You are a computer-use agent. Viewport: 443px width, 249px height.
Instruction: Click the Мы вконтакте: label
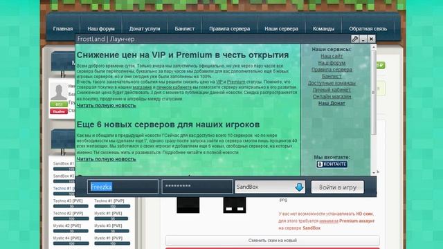click(332, 157)
